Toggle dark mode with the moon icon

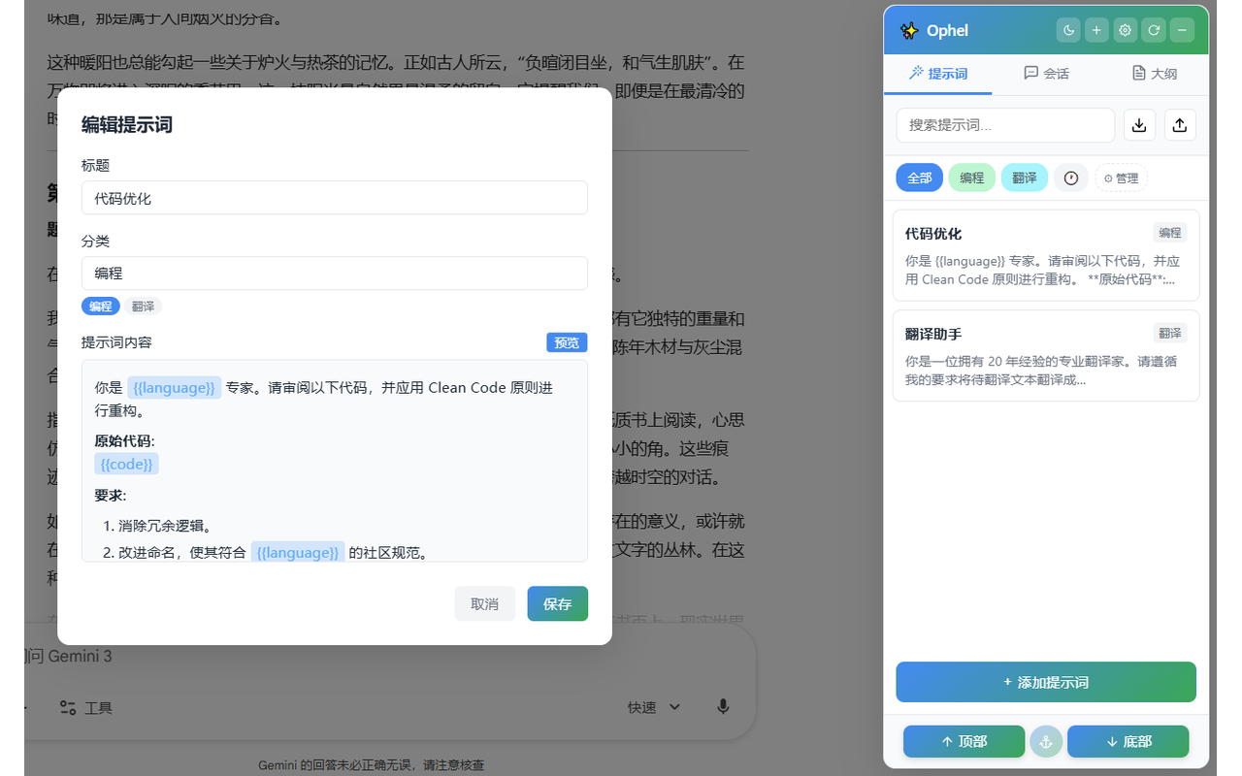(1067, 30)
